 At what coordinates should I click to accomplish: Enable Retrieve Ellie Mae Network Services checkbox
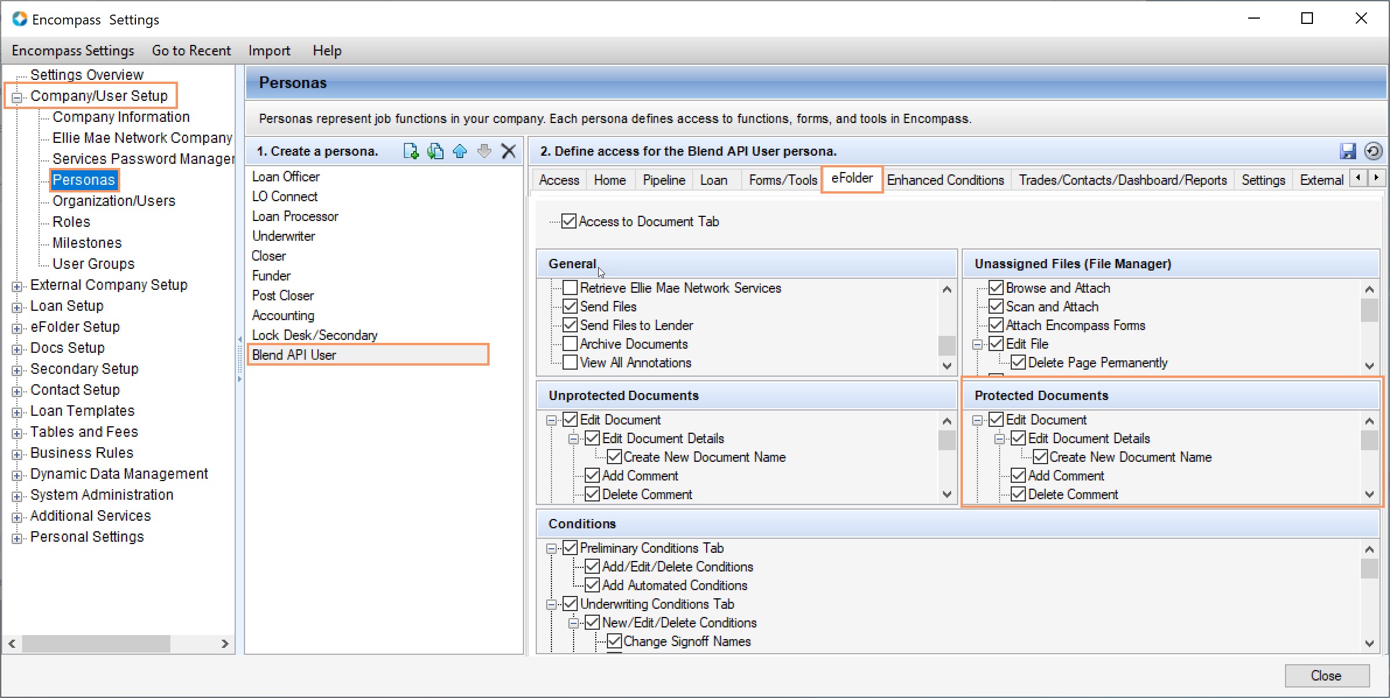(570, 287)
